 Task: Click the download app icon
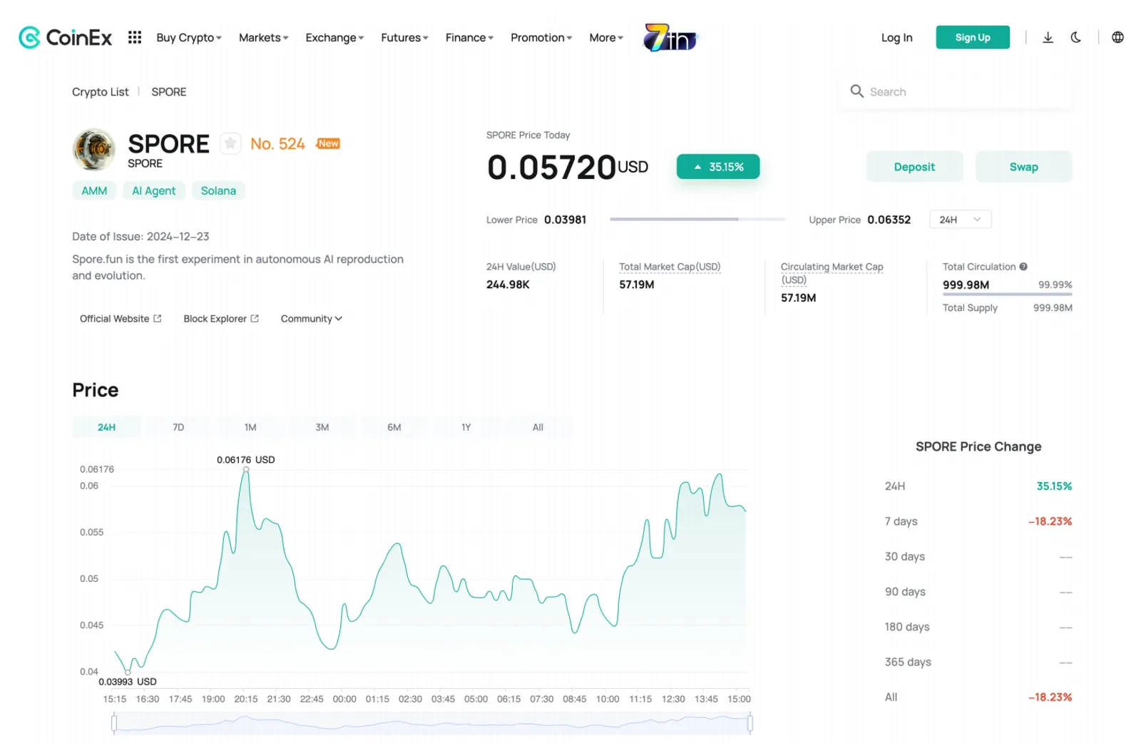1048,37
